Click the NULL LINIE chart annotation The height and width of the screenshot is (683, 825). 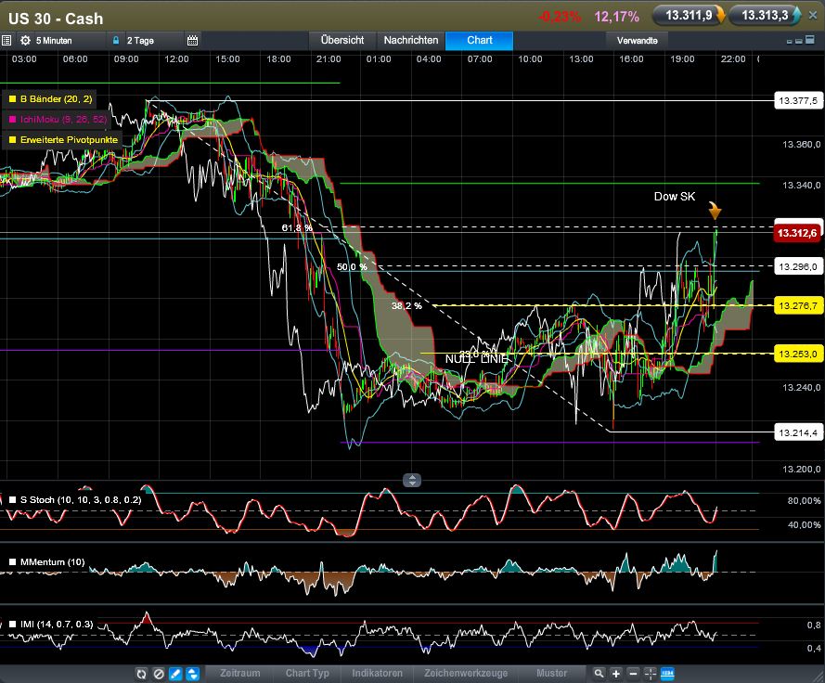pos(477,359)
